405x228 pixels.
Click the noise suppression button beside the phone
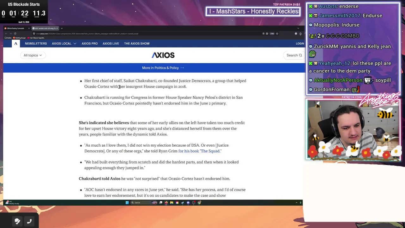click(17, 222)
